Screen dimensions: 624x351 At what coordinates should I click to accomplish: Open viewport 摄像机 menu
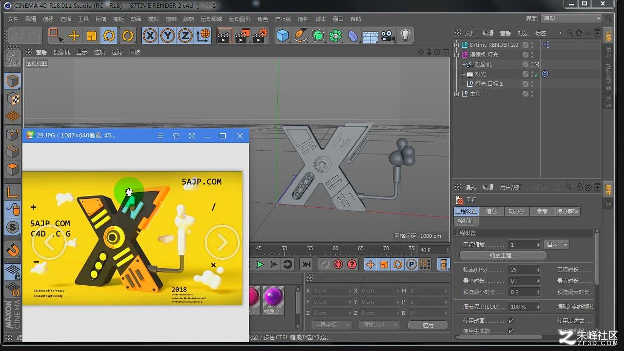[x=61, y=52]
